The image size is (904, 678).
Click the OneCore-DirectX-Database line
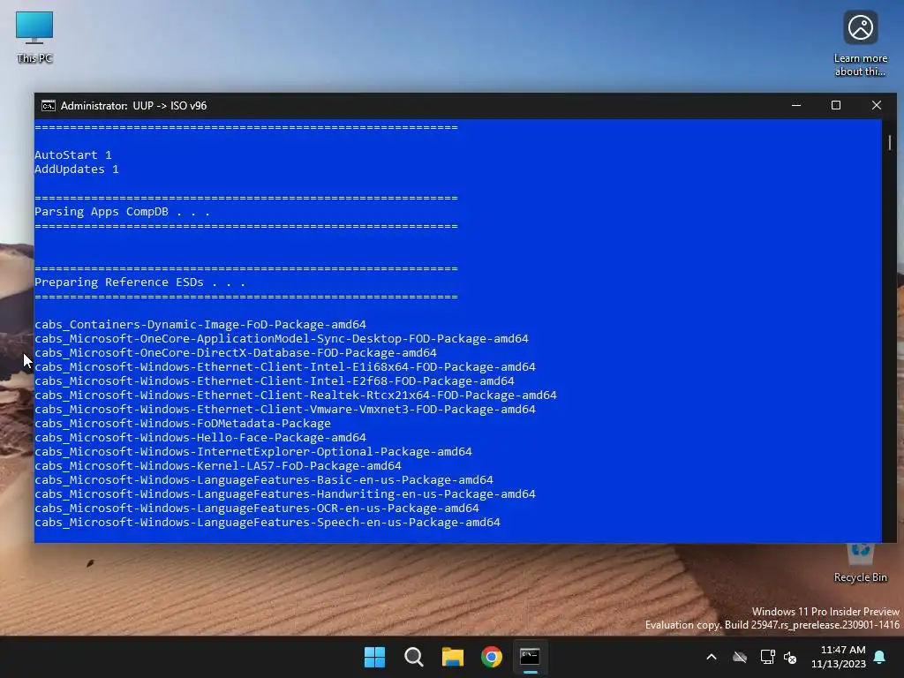[x=236, y=353]
